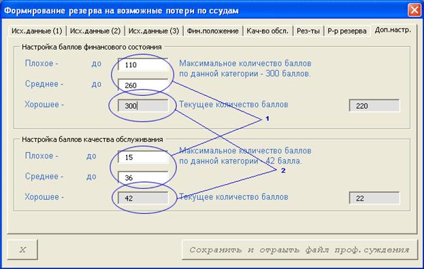Click the Среднее financial score field with 260
The height and width of the screenshot is (269, 424).
click(x=143, y=86)
